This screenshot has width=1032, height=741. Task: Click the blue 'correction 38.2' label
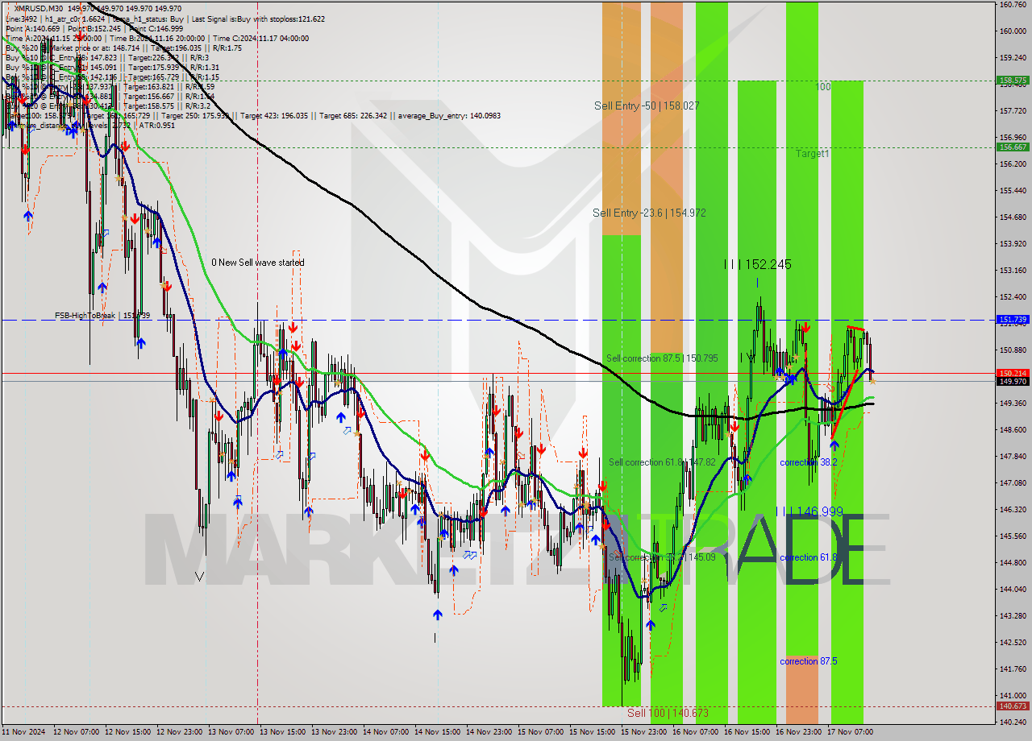tap(809, 462)
